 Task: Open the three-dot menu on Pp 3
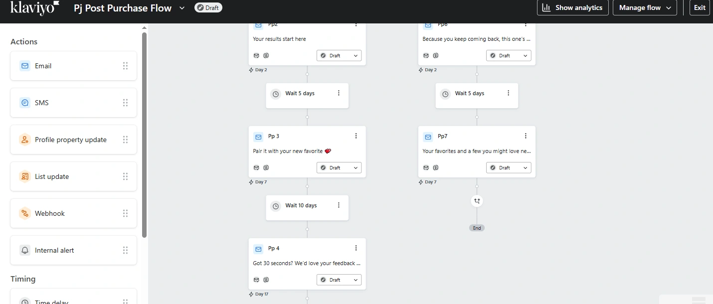(x=356, y=136)
